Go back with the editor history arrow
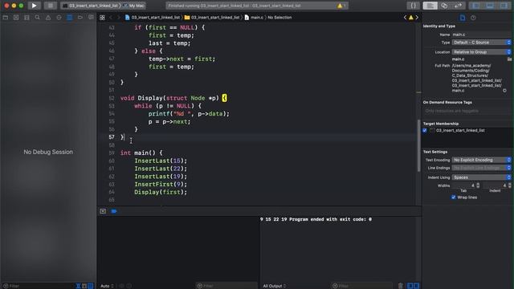 click(x=111, y=18)
